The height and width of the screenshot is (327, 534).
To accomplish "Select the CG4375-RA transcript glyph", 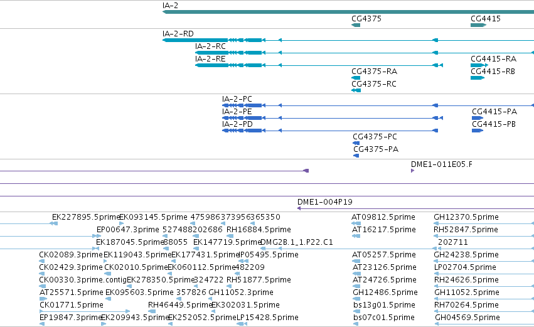I will [x=356, y=78].
